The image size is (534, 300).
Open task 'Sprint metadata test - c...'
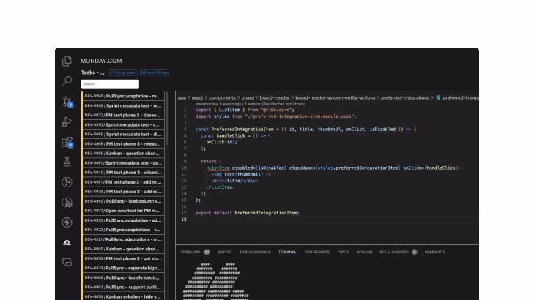[123, 124]
